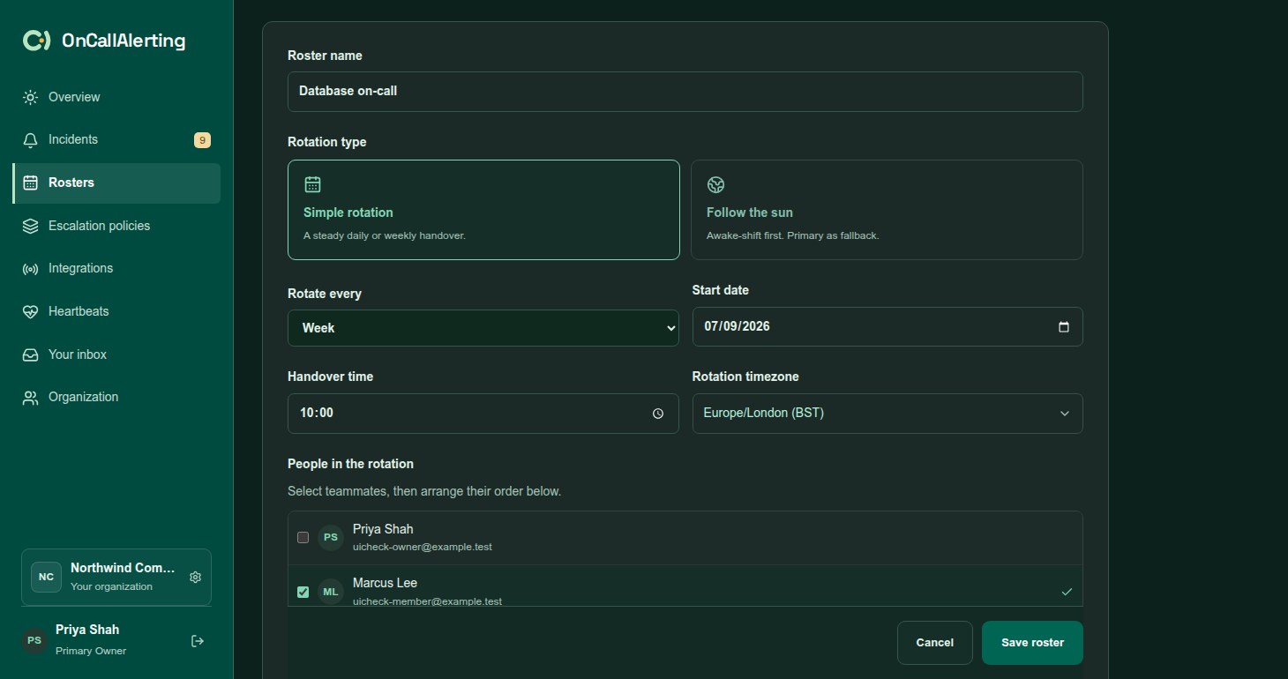Screen dimensions: 1288x679
Task: Click the Priya Shah teammate name
Action: [383, 529]
